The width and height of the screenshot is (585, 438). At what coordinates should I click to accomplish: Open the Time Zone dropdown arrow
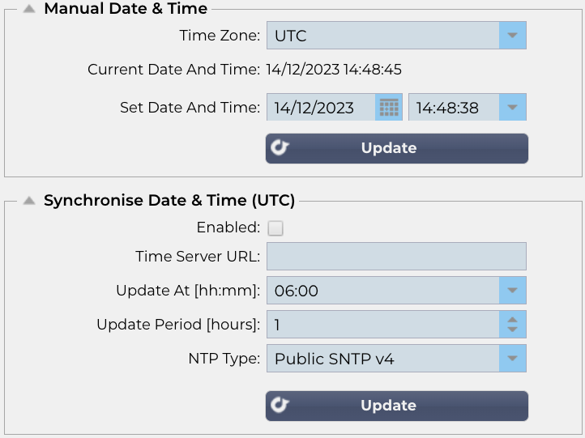512,36
